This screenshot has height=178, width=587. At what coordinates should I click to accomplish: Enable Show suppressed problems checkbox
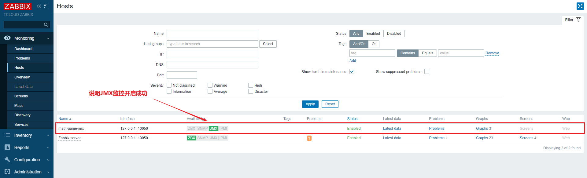click(427, 71)
